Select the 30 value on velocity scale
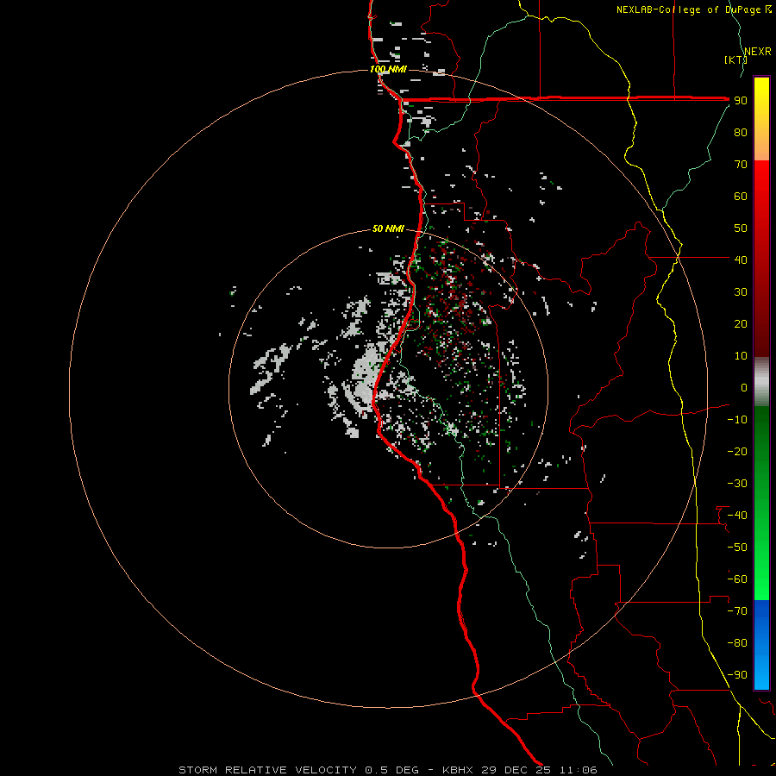 pos(741,292)
